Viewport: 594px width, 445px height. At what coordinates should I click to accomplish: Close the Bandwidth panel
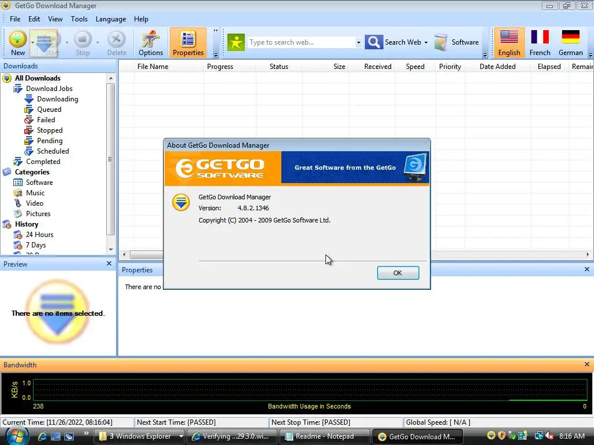(587, 364)
